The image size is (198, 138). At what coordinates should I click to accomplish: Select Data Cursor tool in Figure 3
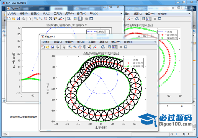[89, 47]
